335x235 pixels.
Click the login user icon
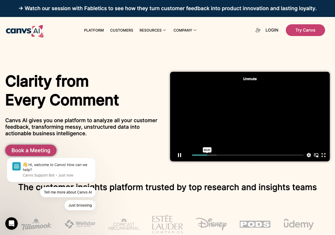tap(258, 30)
